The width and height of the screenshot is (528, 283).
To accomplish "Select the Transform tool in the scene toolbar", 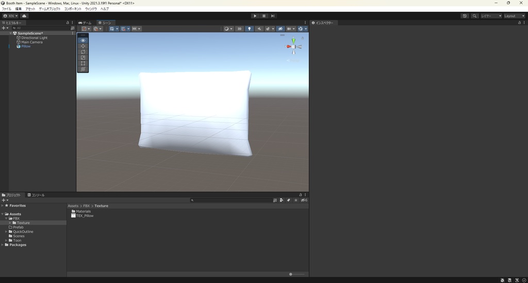I will (x=83, y=69).
